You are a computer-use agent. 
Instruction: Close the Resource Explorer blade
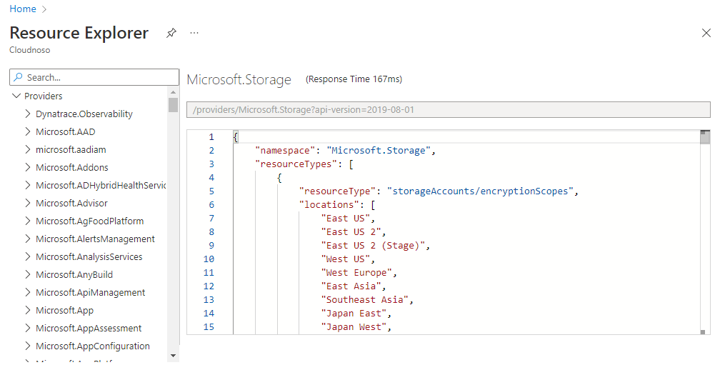coord(706,33)
